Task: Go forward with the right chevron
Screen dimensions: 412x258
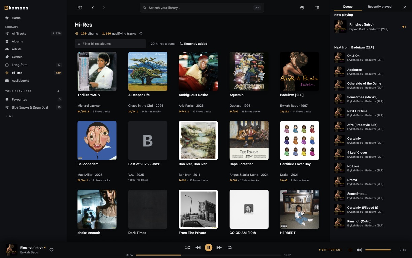Action: click(104, 8)
